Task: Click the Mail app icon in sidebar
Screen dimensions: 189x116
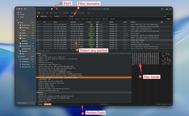Action: click(20, 54)
